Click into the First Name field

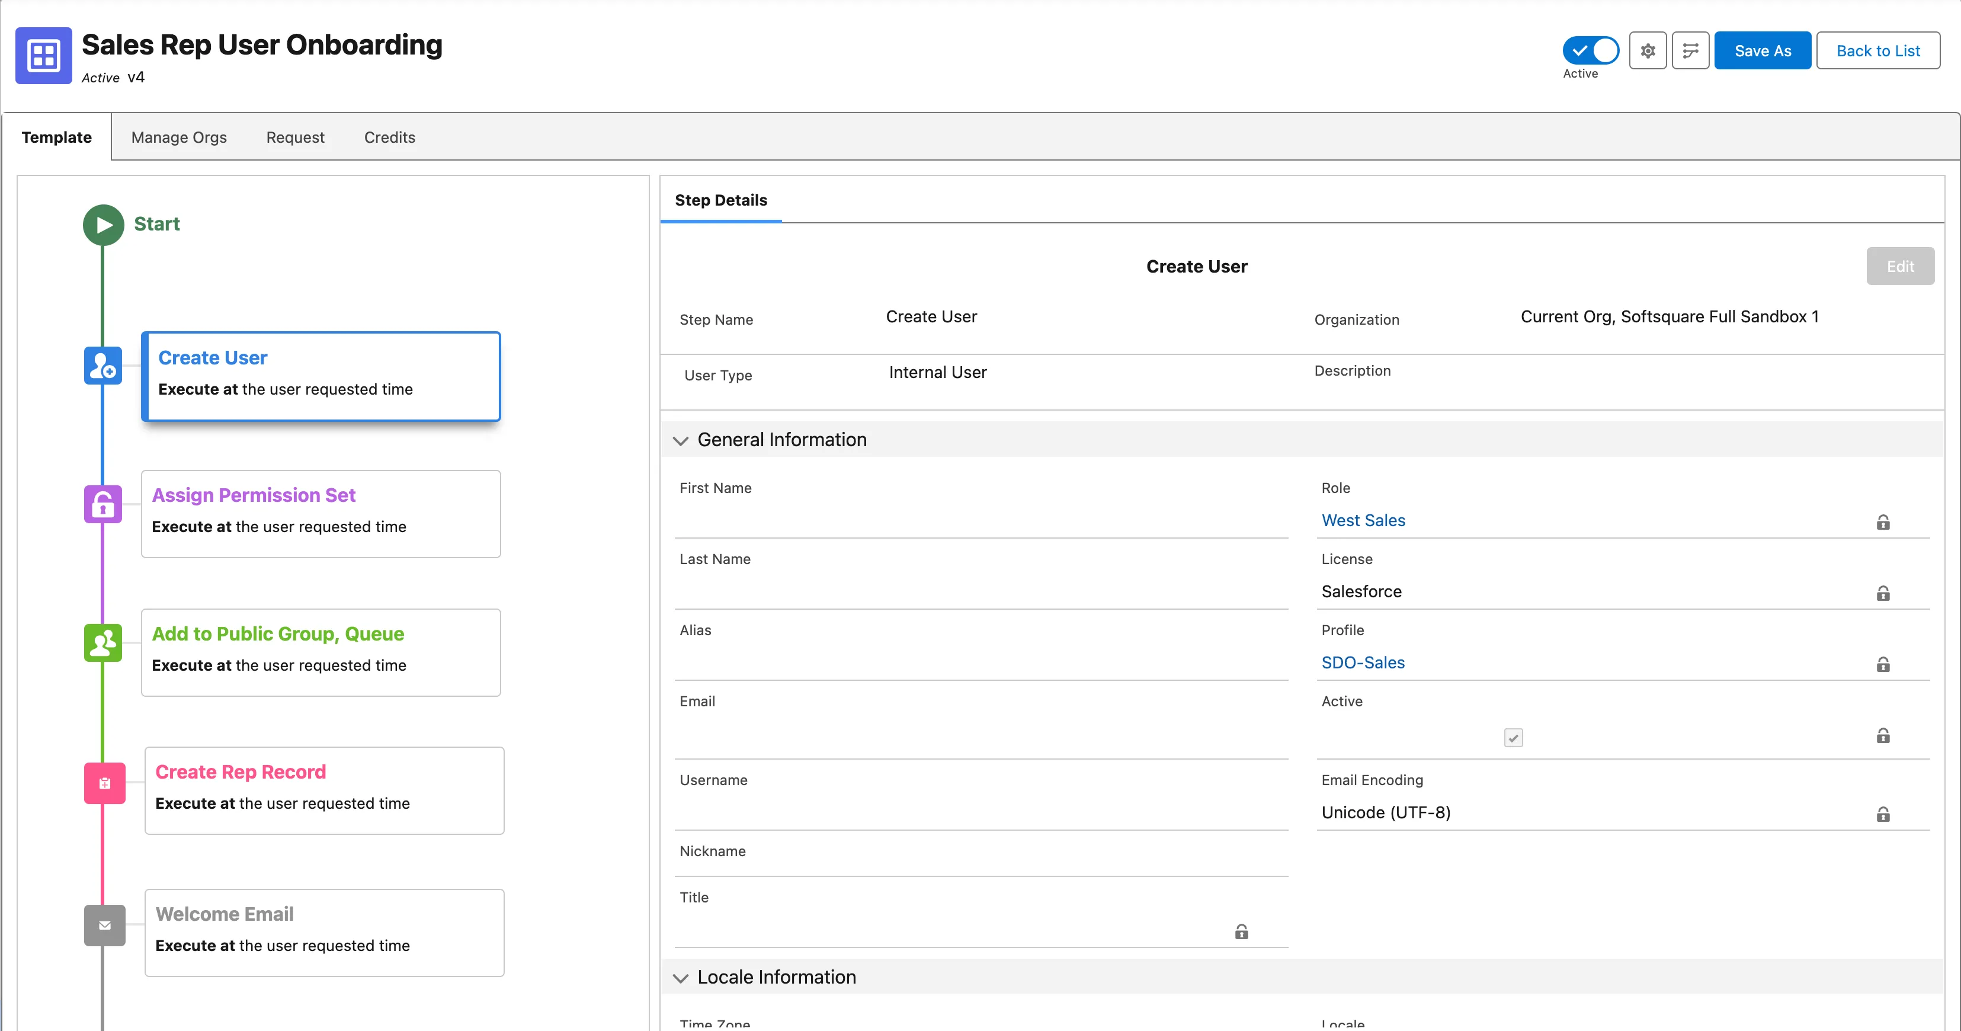click(980, 519)
